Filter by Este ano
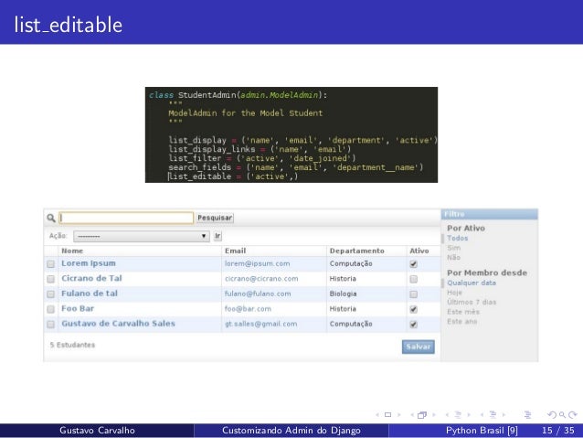The height and width of the screenshot is (438, 583). [x=462, y=322]
